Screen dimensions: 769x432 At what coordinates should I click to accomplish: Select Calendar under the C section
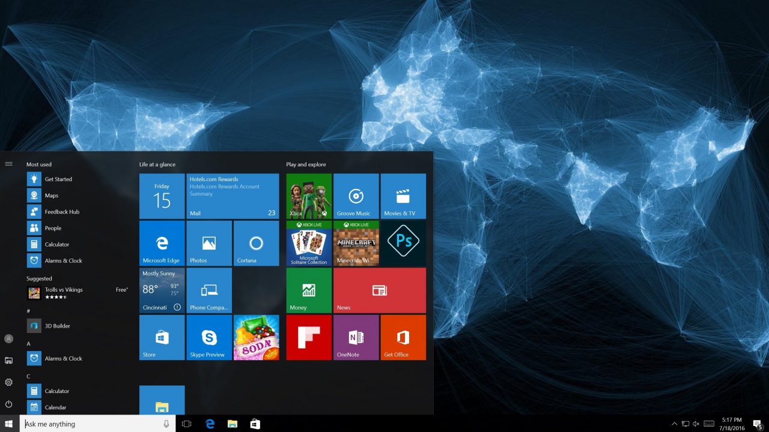[x=54, y=407]
